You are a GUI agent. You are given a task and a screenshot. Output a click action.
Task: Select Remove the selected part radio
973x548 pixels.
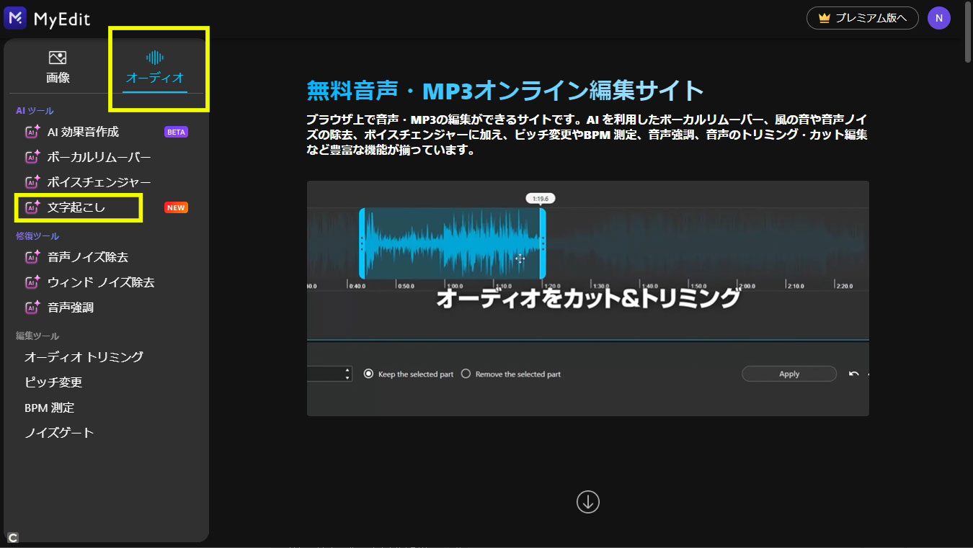466,374
